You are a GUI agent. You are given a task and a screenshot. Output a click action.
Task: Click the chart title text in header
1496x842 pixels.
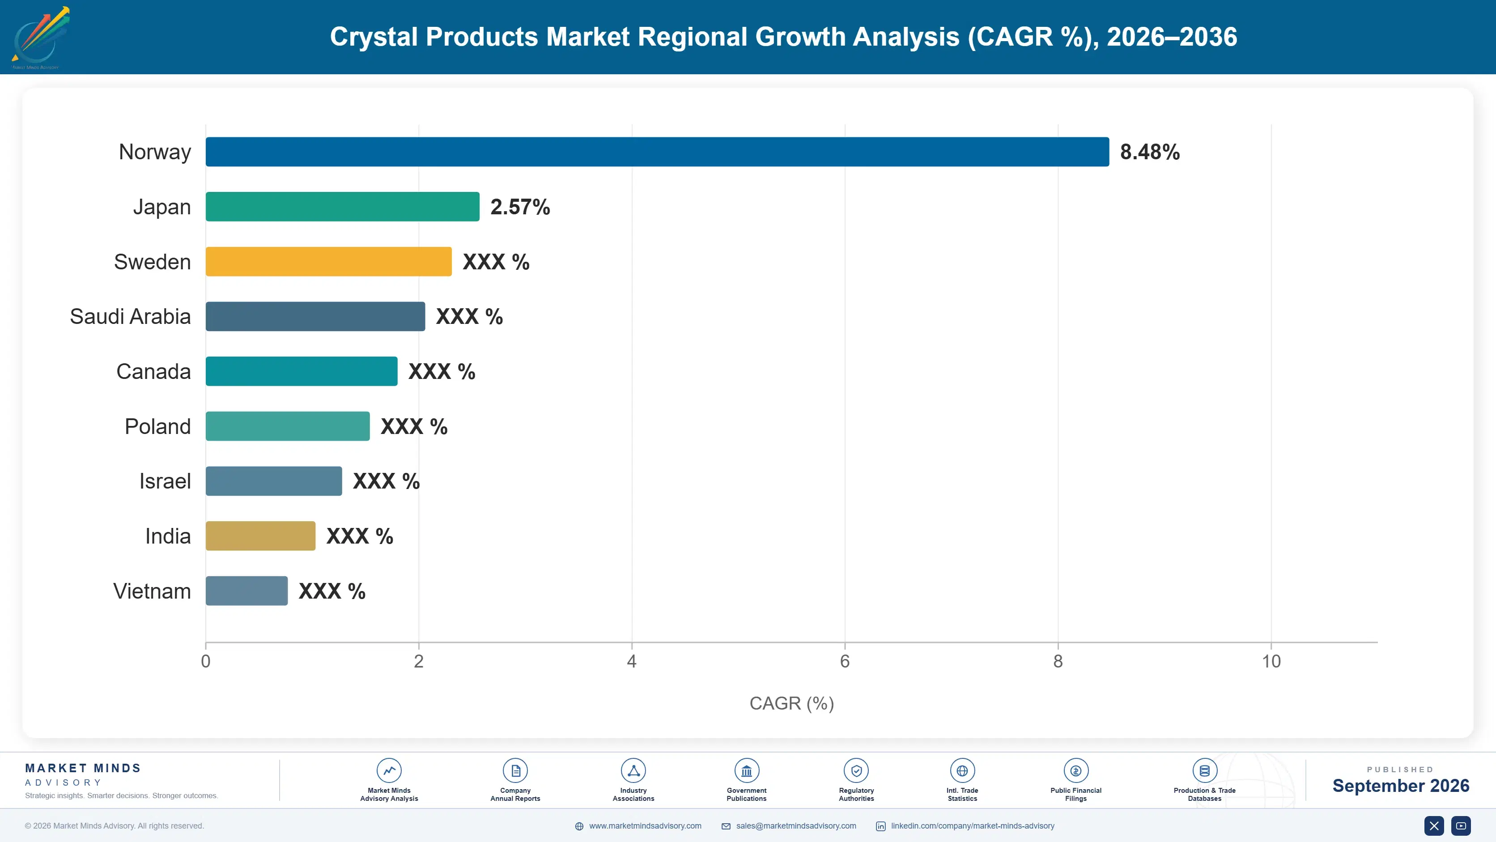783,37
